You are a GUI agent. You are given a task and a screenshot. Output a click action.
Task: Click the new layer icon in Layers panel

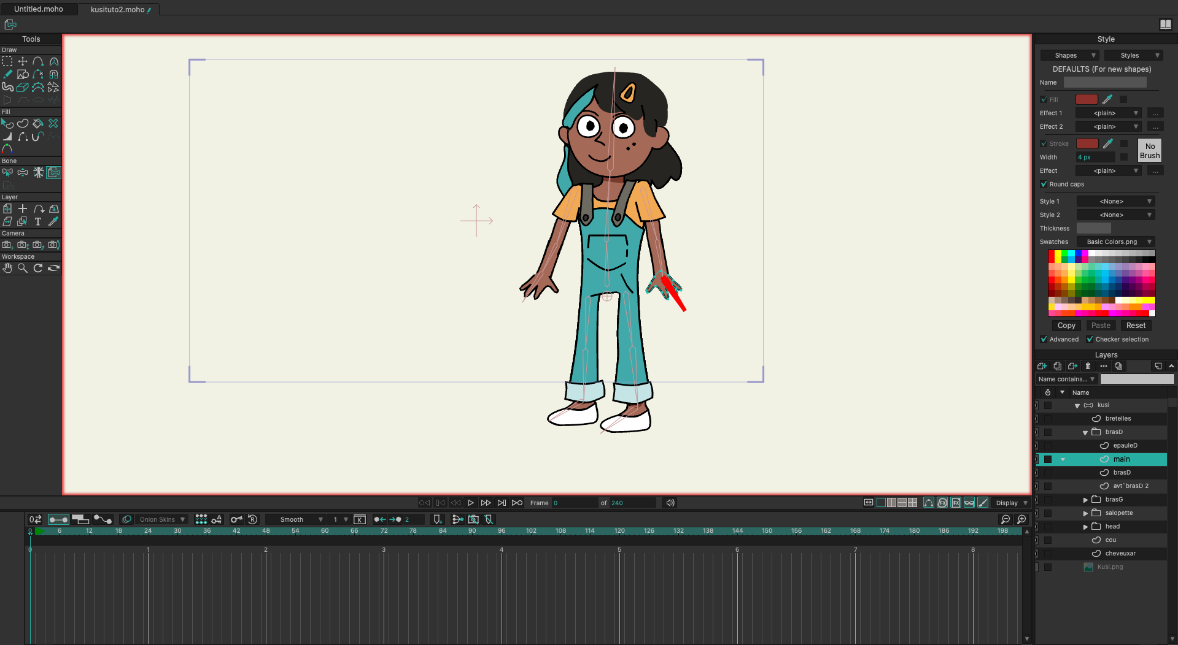pyautogui.click(x=1042, y=366)
